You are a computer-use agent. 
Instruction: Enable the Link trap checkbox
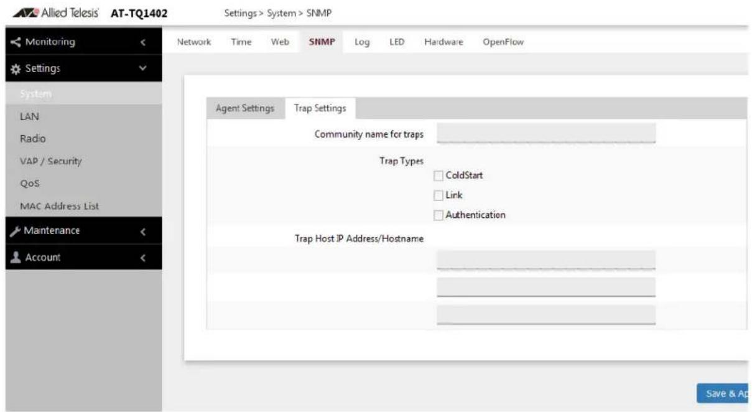point(439,195)
